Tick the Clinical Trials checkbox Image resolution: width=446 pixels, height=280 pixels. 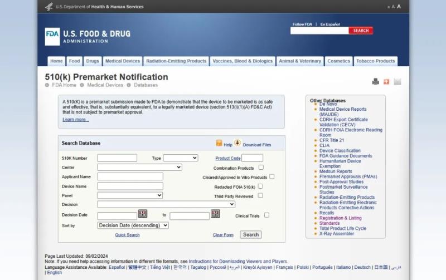[x=266, y=215]
